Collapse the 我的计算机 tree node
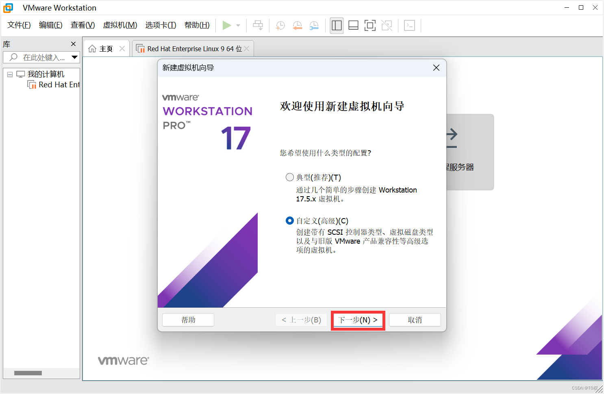This screenshot has width=604, height=394. point(10,74)
